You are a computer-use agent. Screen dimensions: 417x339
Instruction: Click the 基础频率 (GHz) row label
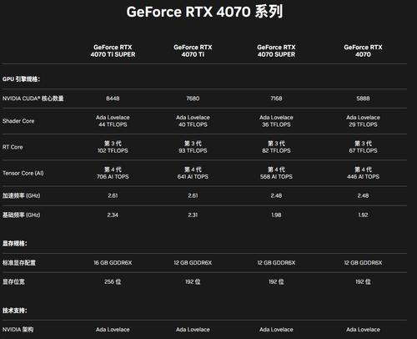coord(22,215)
